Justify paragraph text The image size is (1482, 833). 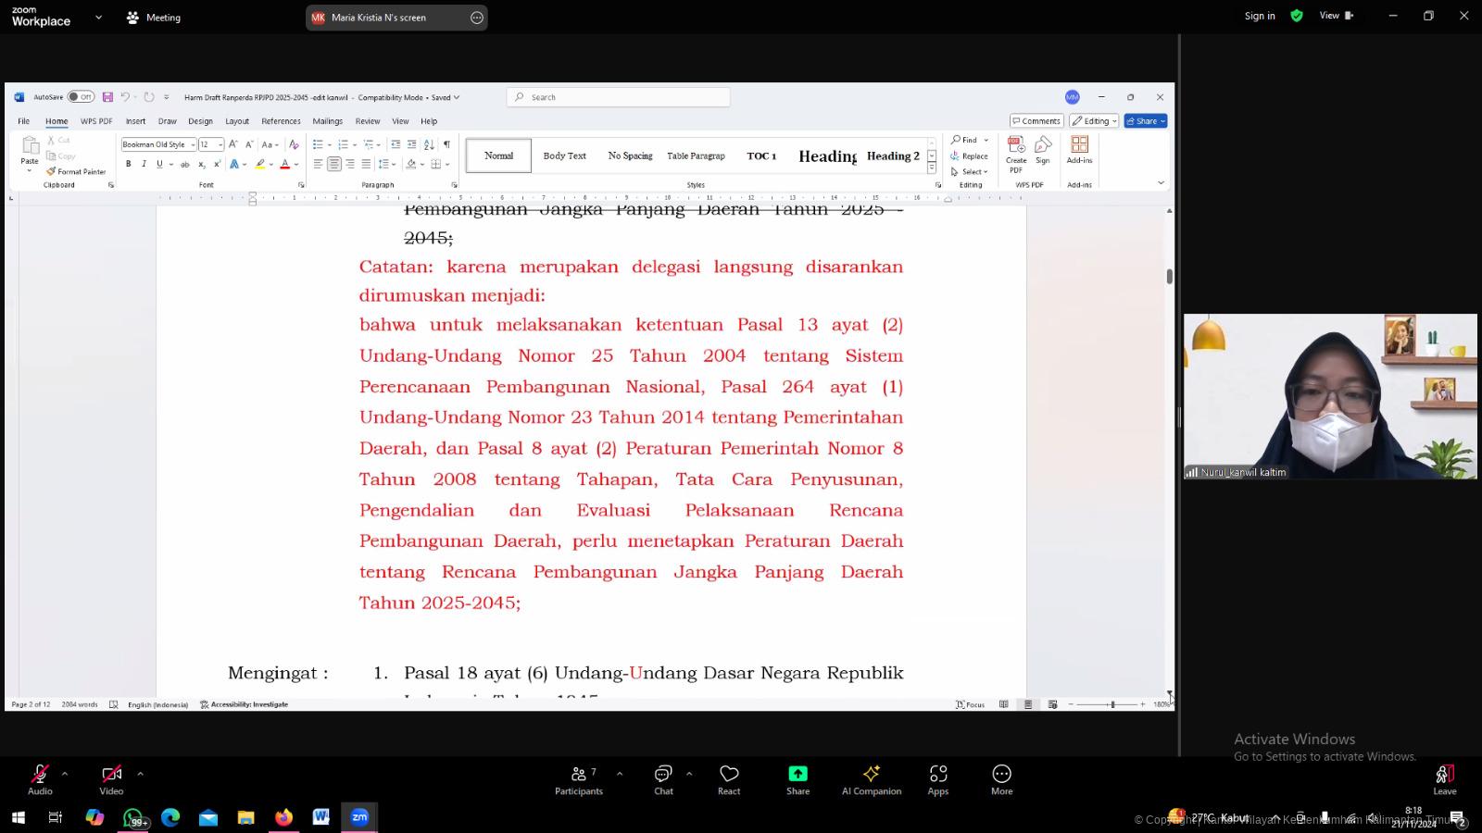tap(366, 164)
